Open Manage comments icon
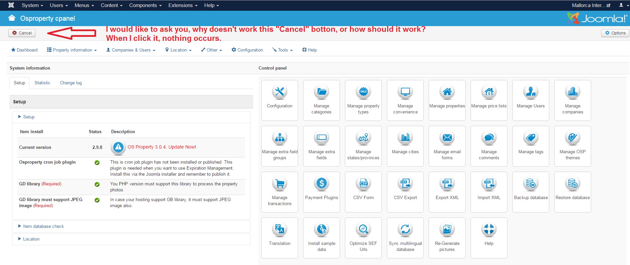This screenshot has width=630, height=265. pyautogui.click(x=489, y=146)
